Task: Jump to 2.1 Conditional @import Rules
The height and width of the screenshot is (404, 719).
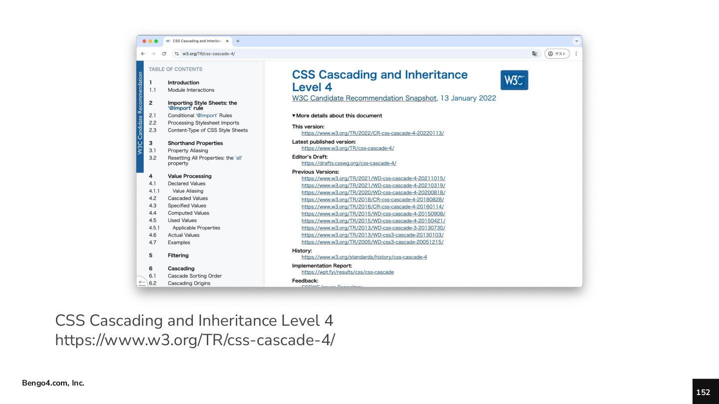Action: 200,115
